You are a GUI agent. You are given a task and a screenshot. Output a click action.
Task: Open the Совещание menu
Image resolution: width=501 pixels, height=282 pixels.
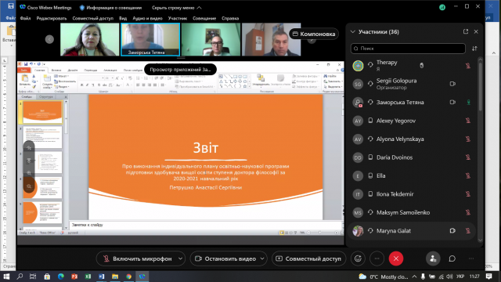pyautogui.click(x=204, y=18)
